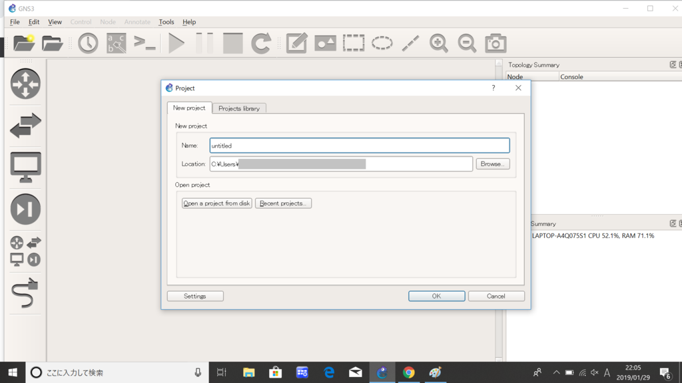This screenshot has width=682, height=383.
Task: Browse all devices grouped icon
Action: tap(25, 251)
